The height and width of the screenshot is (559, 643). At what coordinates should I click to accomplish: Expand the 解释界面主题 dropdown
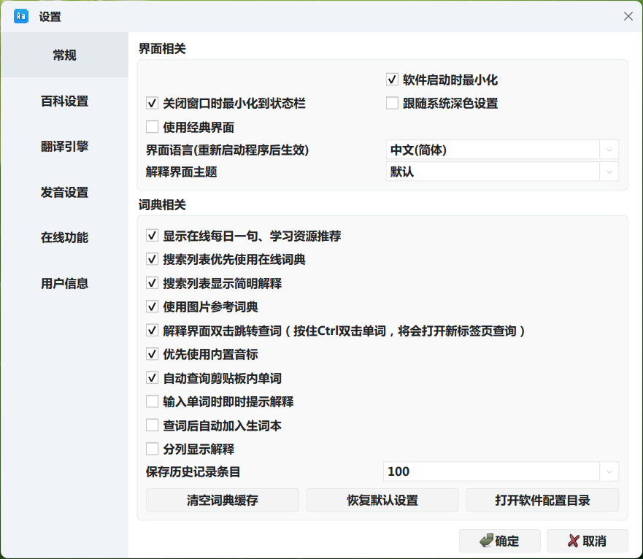(502, 171)
